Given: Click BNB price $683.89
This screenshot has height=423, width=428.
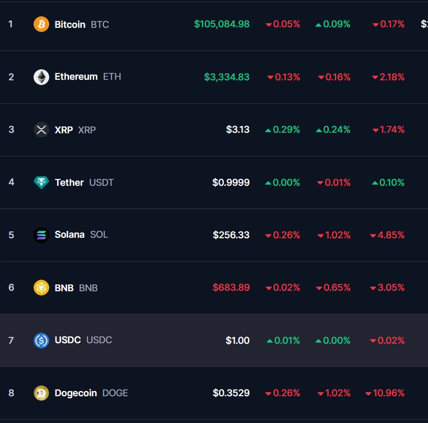Looking at the screenshot, I should click(x=231, y=288).
